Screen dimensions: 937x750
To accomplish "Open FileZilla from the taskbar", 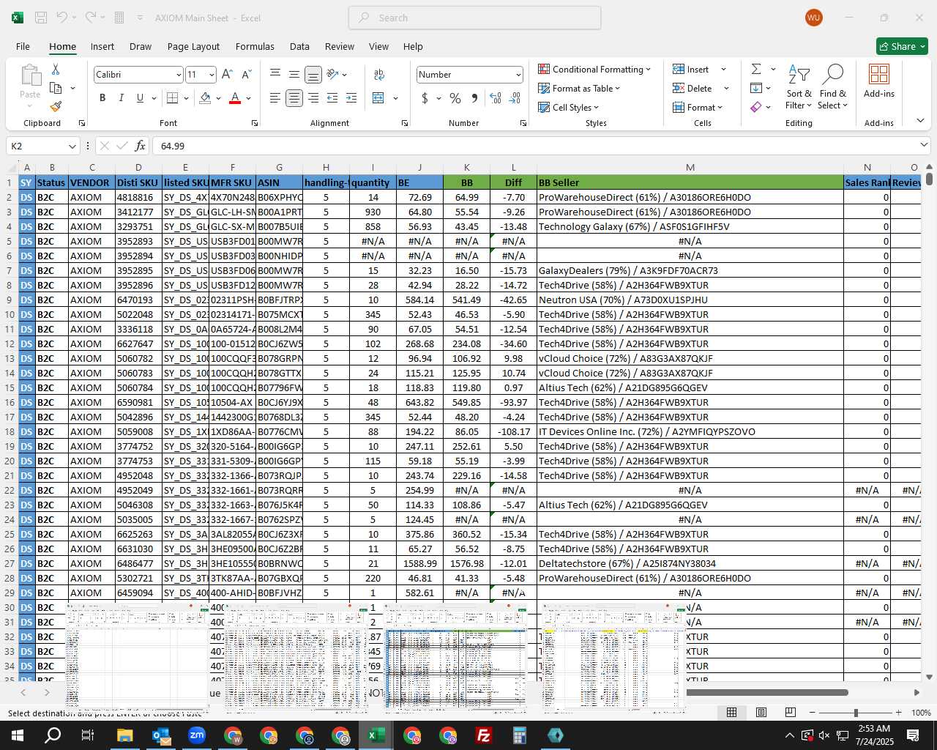I will 484,735.
